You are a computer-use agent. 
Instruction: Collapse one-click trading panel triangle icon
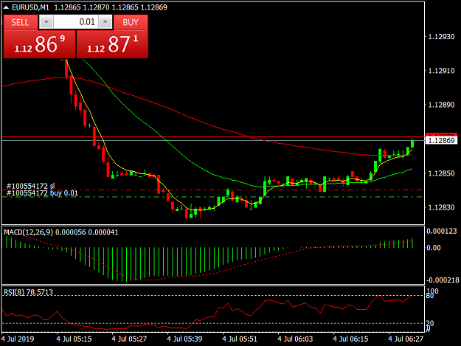[x=6, y=7]
